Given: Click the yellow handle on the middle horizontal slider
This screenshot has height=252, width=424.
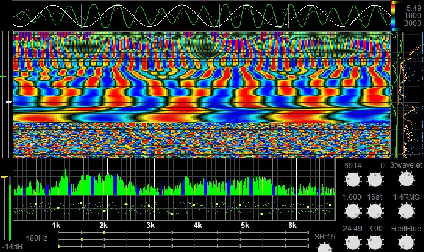Looking at the screenshot, I should point(82,239).
